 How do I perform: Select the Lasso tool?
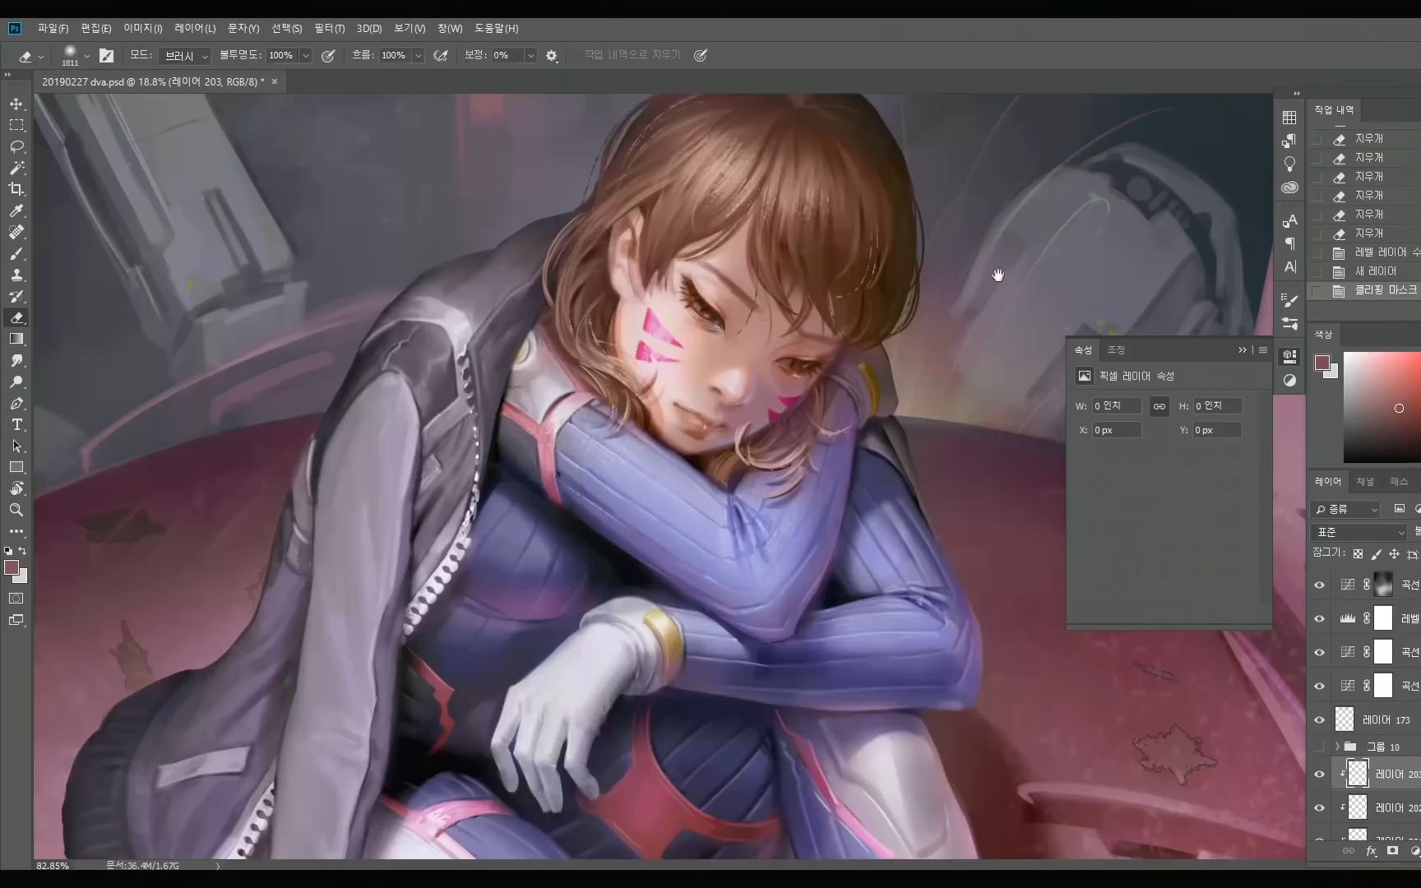[16, 147]
